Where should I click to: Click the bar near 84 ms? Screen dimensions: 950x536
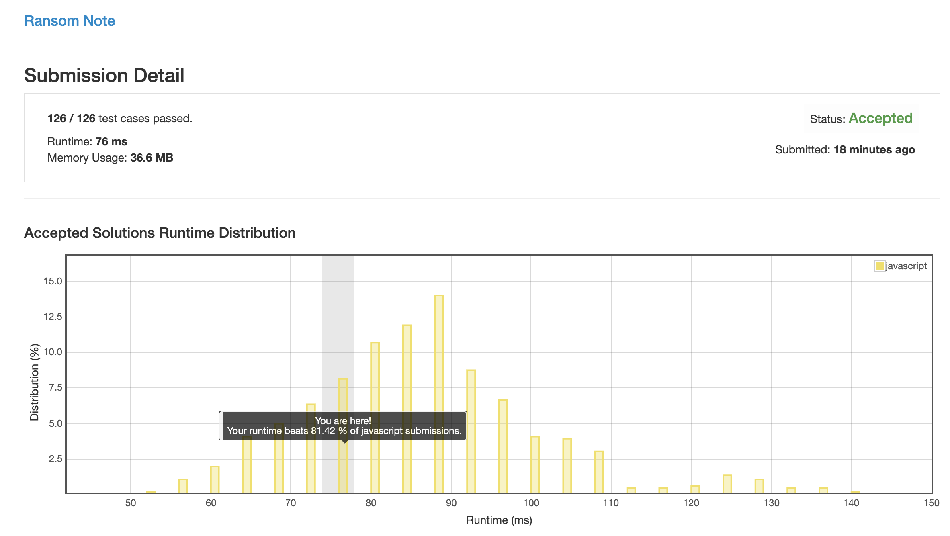[407, 409]
